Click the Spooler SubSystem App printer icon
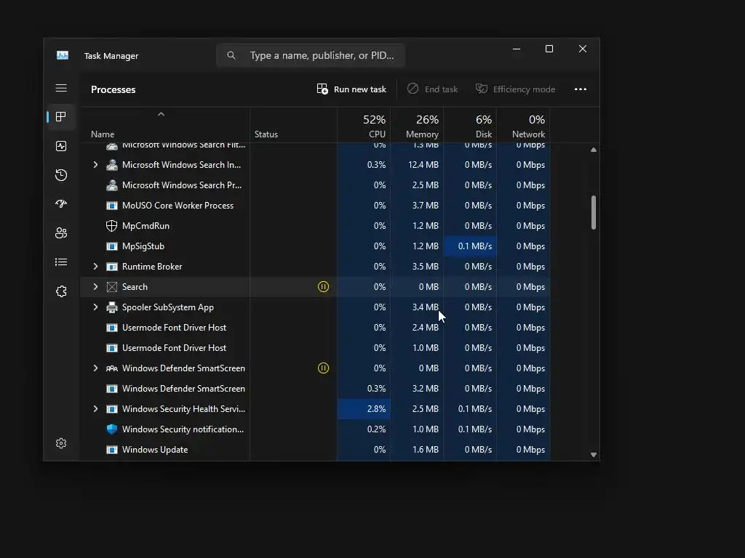This screenshot has height=558, width=745. (111, 307)
